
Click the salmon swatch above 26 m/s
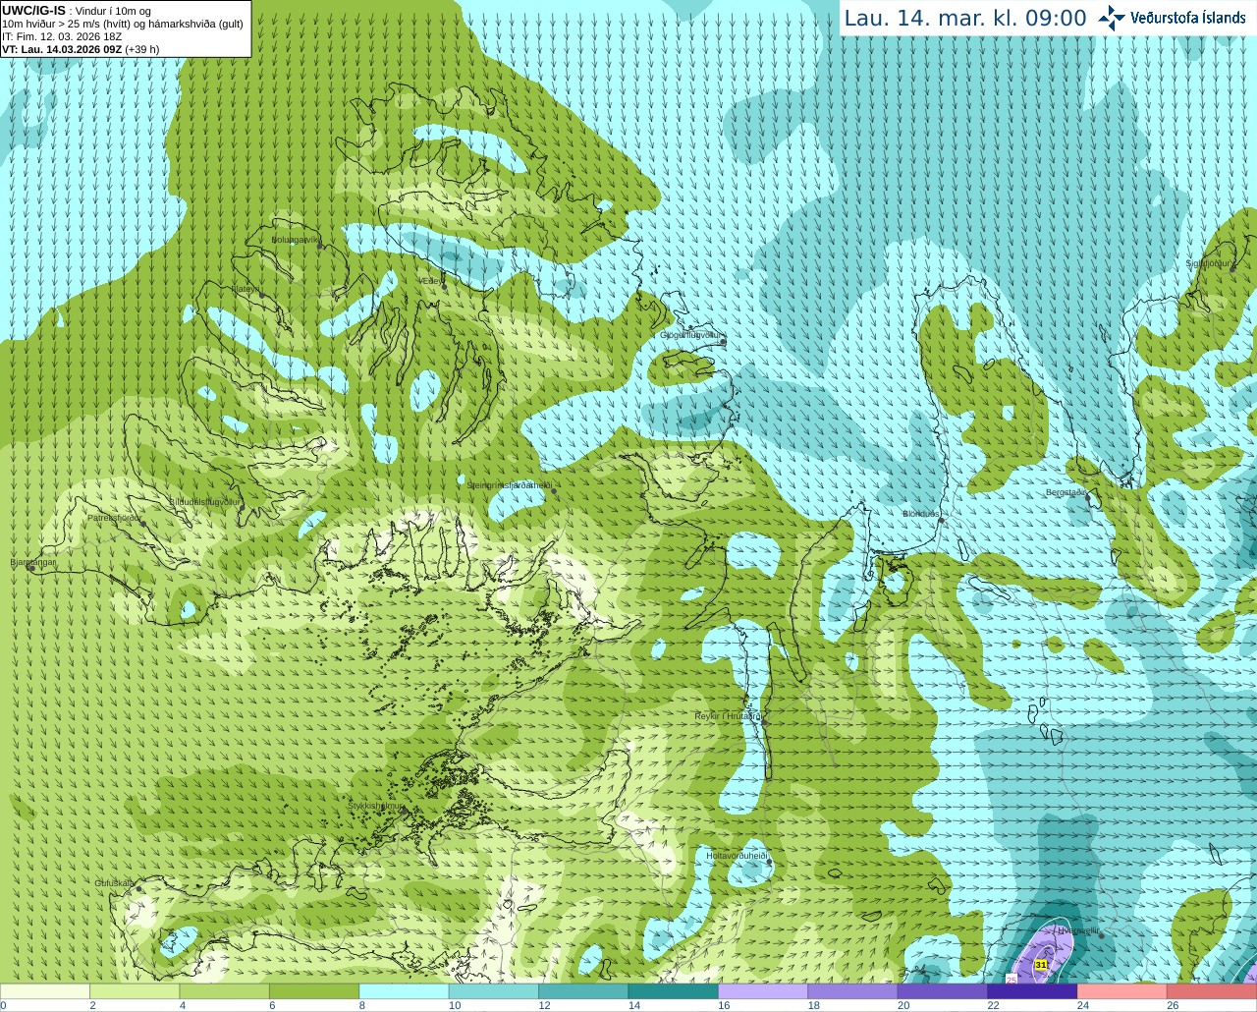pos(1212,991)
